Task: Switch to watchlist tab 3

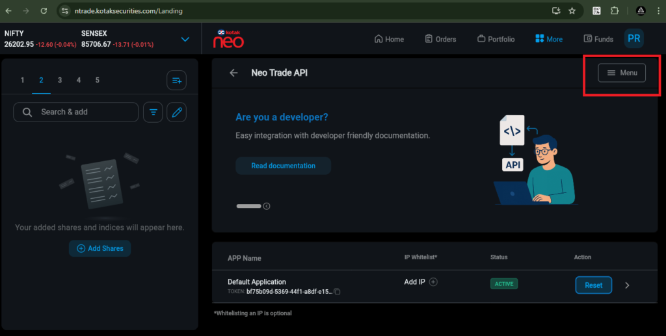Action: pos(60,80)
